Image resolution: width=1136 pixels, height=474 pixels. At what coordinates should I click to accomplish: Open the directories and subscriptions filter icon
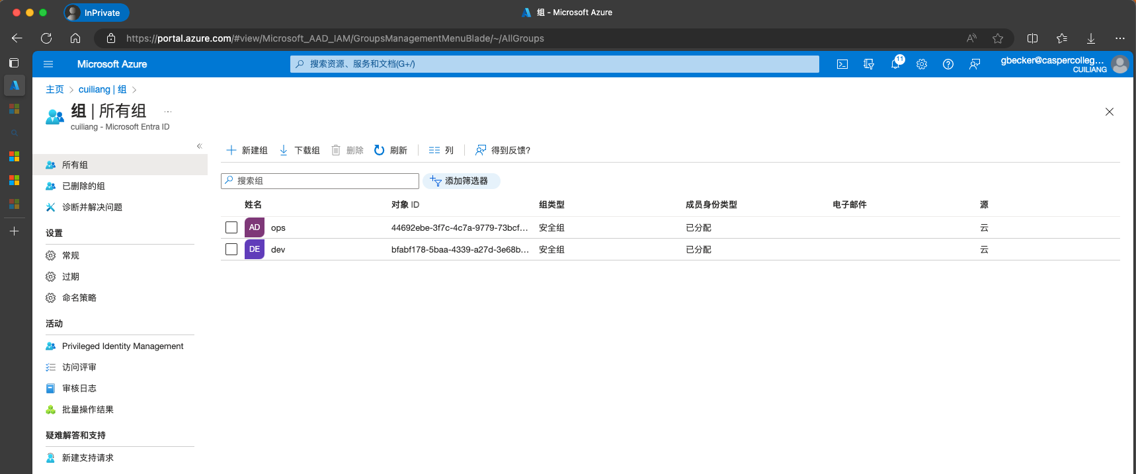pos(869,64)
